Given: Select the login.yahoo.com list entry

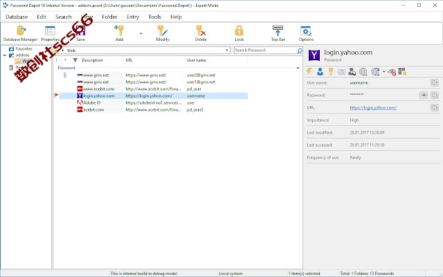Looking at the screenshot, I should tap(154, 96).
